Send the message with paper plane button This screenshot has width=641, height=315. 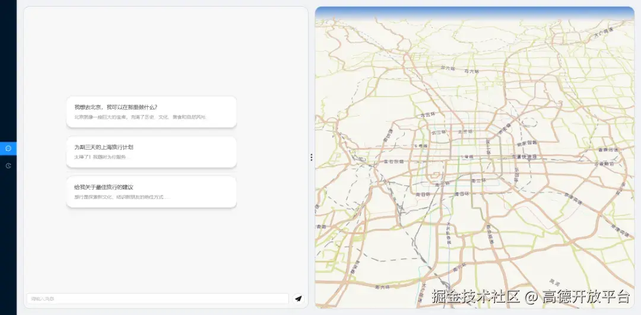(x=299, y=298)
